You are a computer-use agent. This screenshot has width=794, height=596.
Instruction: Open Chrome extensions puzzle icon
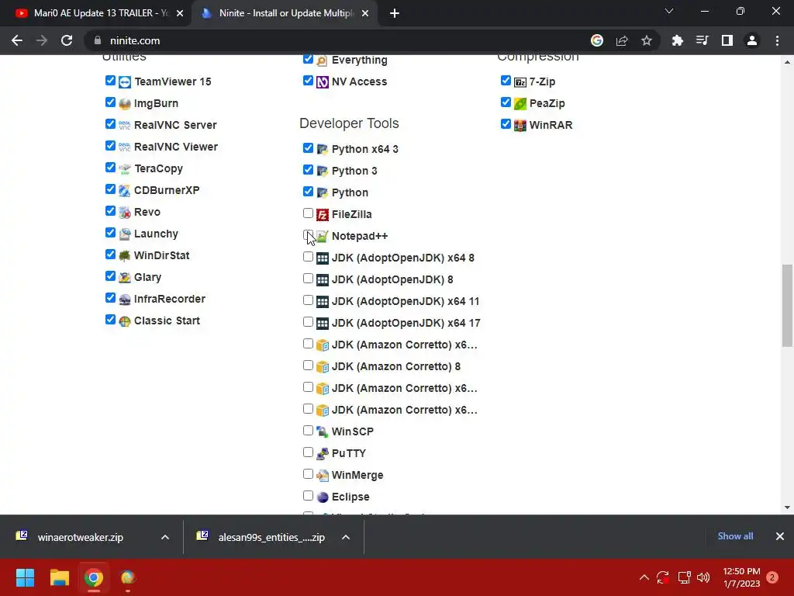(x=677, y=40)
